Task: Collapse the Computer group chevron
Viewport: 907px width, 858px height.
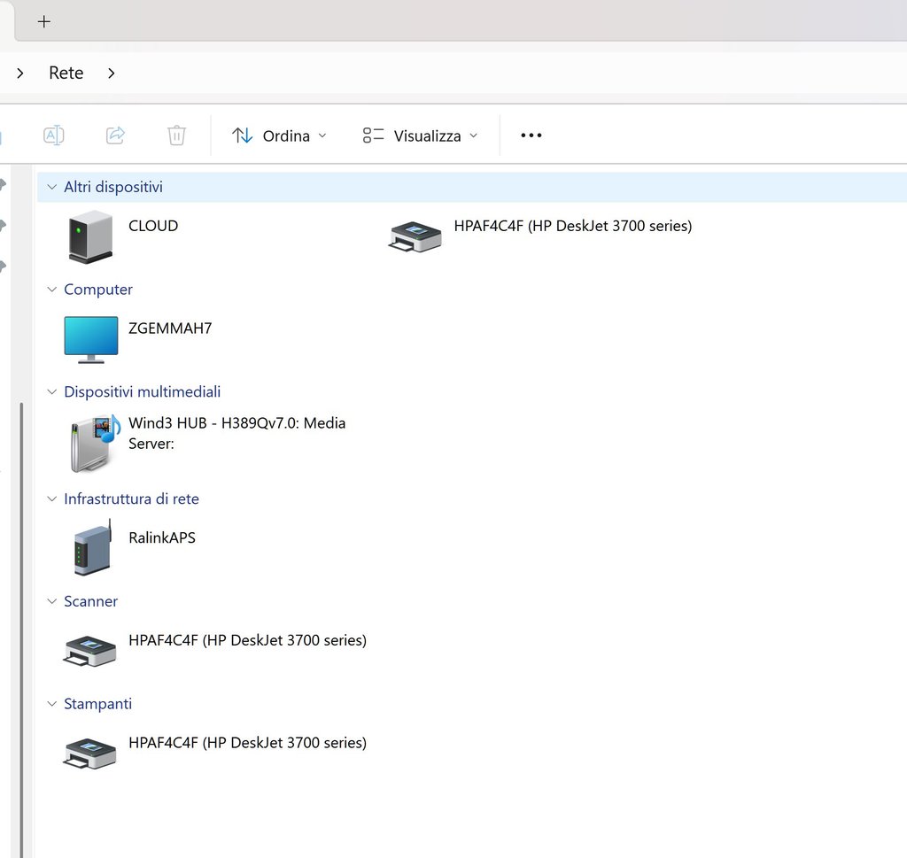Action: (x=52, y=290)
